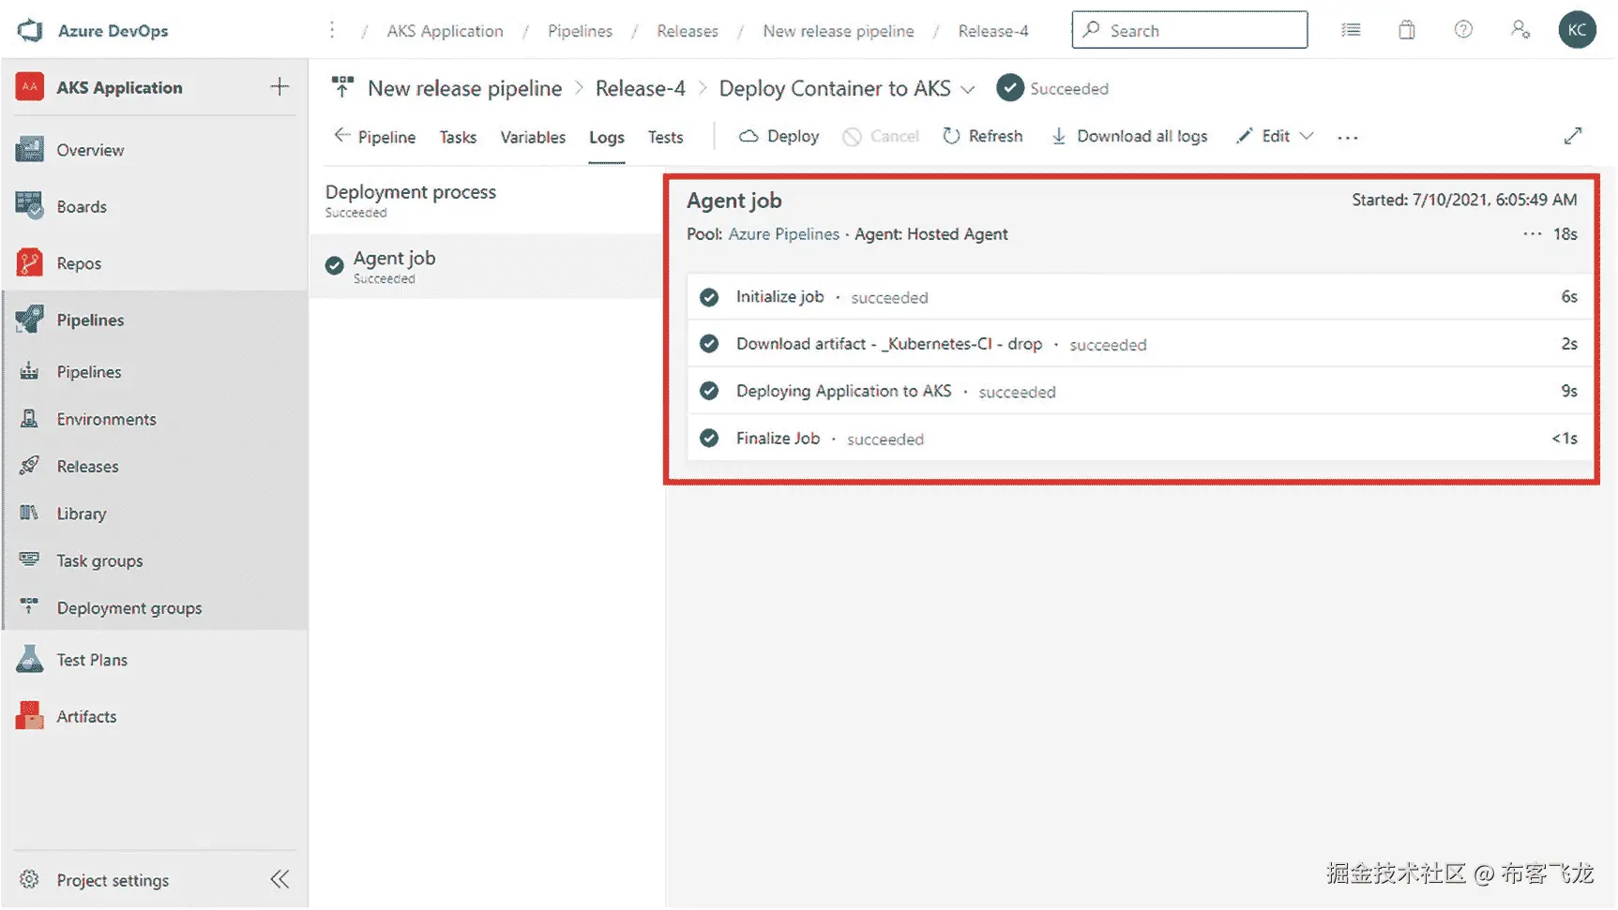Click the Refresh button
The width and height of the screenshot is (1618, 910).
point(982,137)
